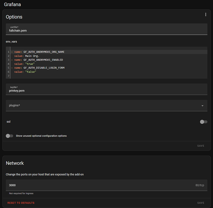Toggle the ssl switch
Screen dimensions: 213x208
point(204,122)
